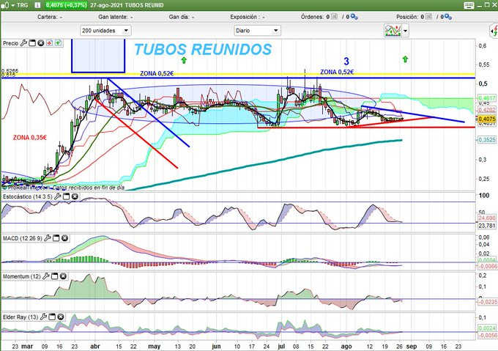Remove the Elder Ray indicator panel
This screenshot has width=498, height=351.
pyautogui.click(x=61, y=317)
